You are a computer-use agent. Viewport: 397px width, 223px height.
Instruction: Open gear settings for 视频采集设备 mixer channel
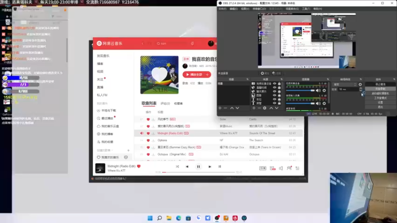coord(325,90)
